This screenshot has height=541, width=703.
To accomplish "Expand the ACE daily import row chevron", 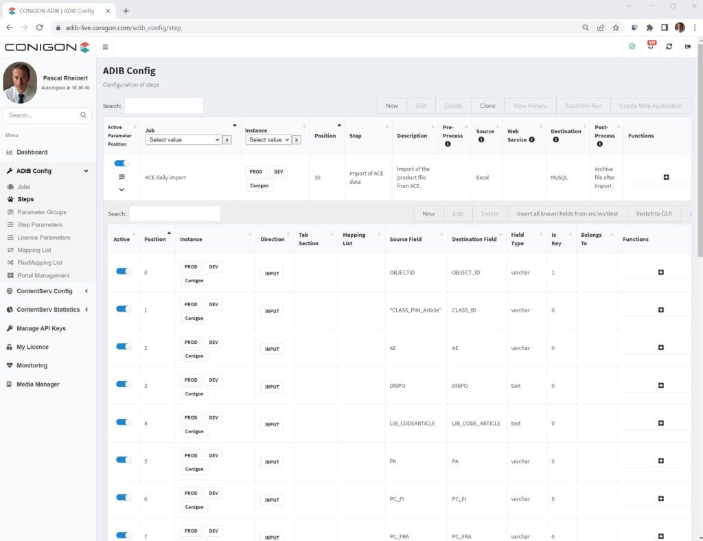I will (x=122, y=190).
